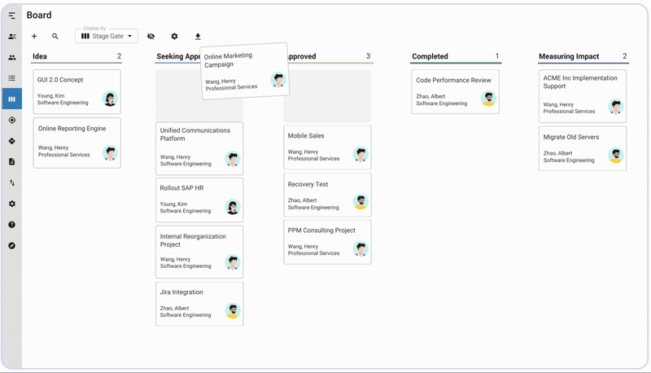Click Albert Zhao avatar on Recovery Test
651x373 pixels.
360,201
